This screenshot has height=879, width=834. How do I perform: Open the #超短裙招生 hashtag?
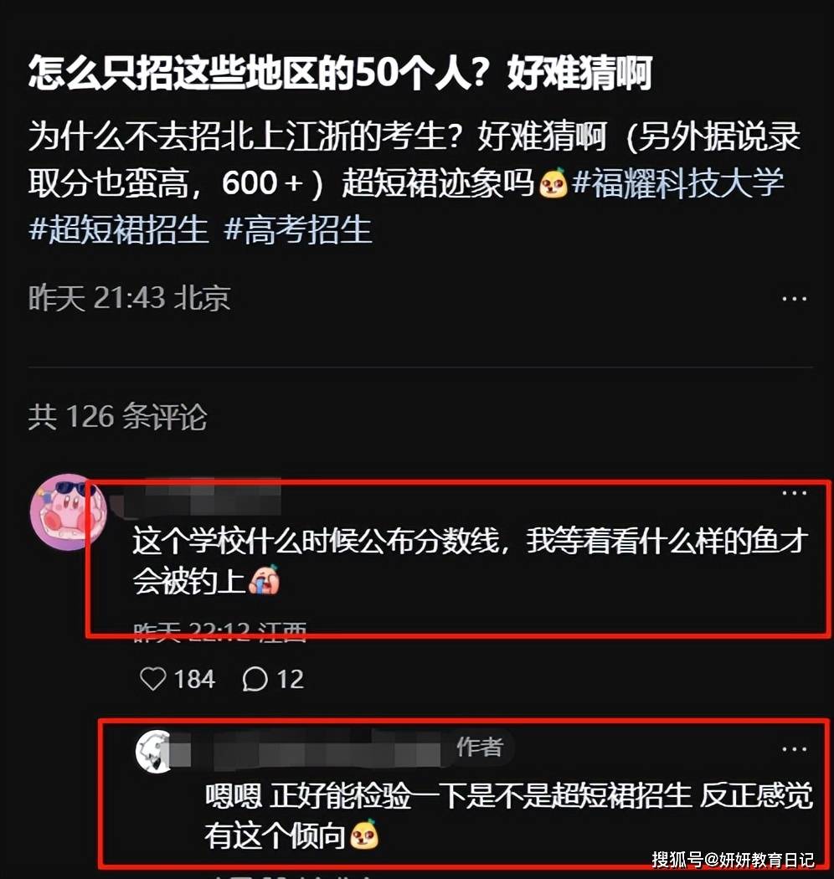118,230
